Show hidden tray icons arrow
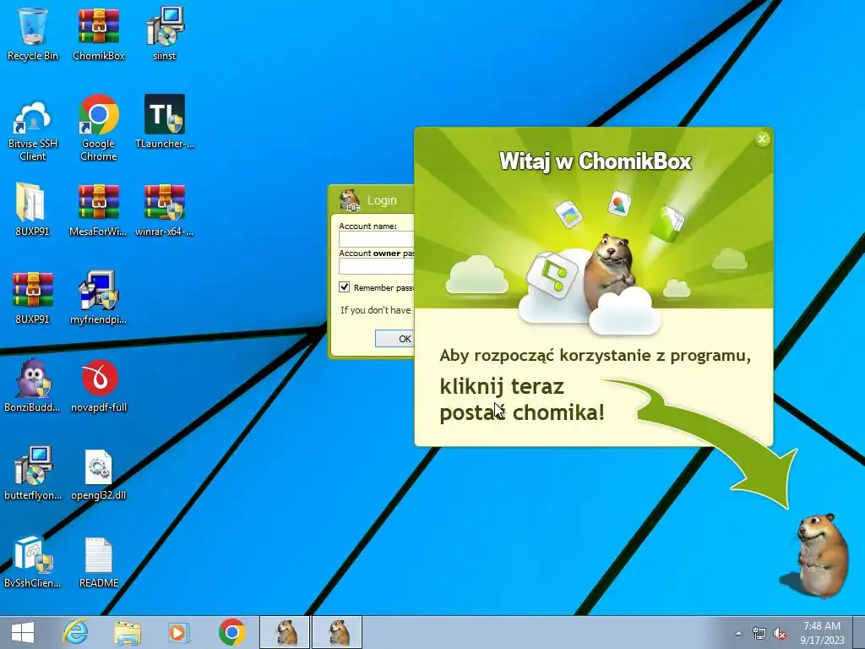The height and width of the screenshot is (649, 865). pos(738,633)
